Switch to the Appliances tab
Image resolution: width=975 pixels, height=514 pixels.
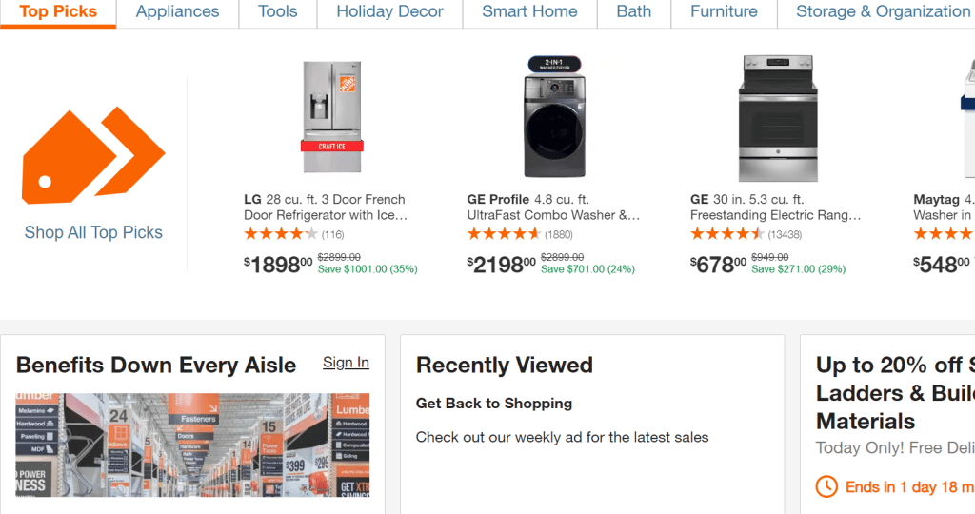(177, 12)
